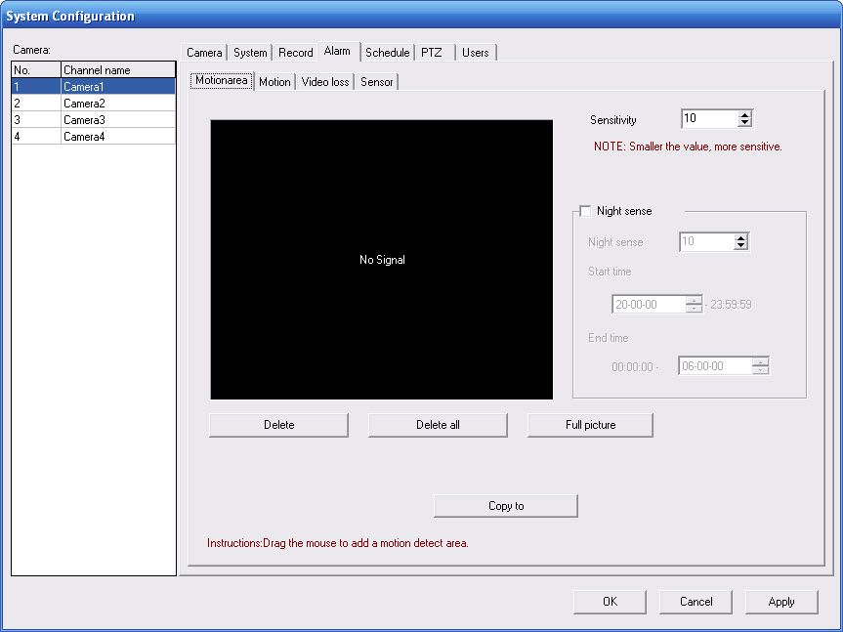This screenshot has width=843, height=632.
Task: Switch to the Camera tab
Action: [204, 53]
